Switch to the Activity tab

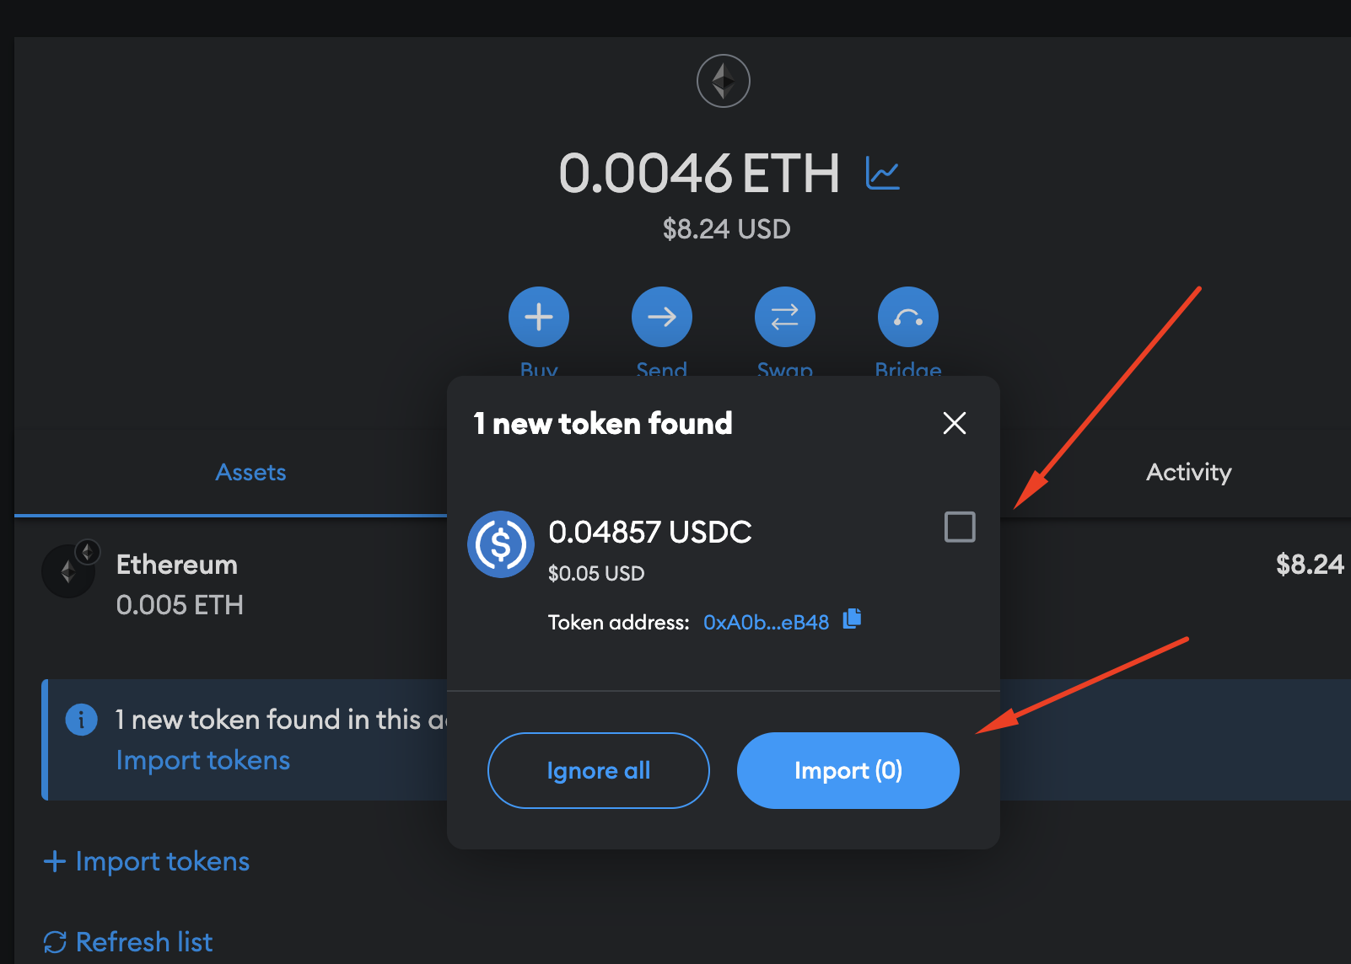[x=1188, y=472]
